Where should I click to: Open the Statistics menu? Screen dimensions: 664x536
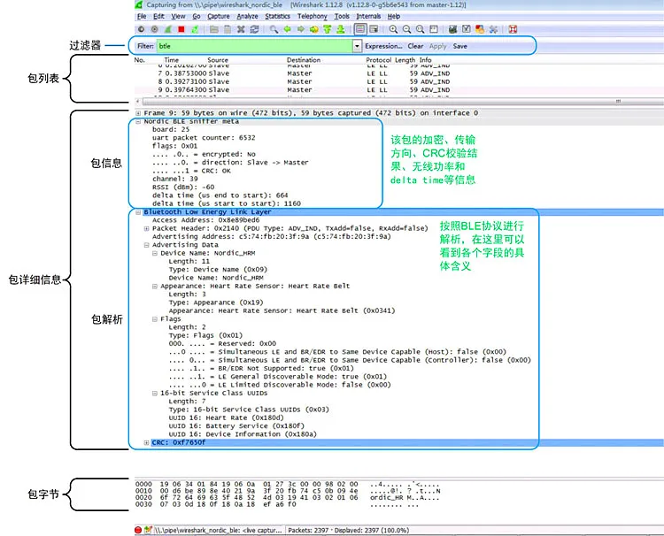pyautogui.click(x=277, y=16)
